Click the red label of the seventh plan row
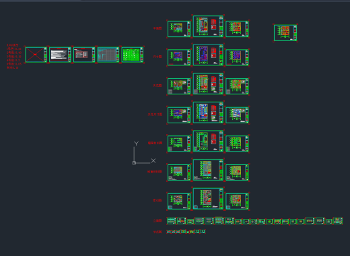The height and width of the screenshot is (256, 350). (x=157, y=201)
